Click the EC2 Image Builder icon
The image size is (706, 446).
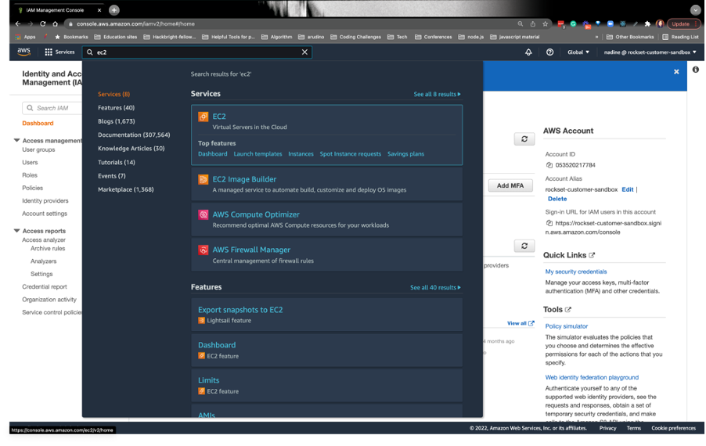pos(203,179)
